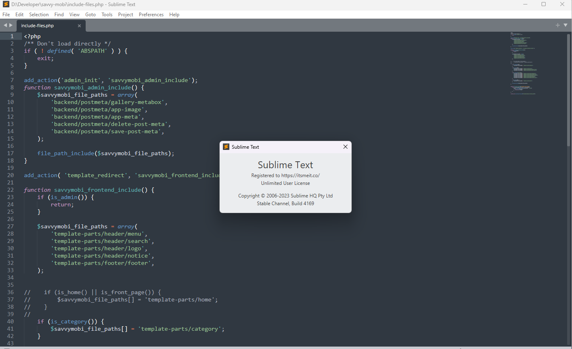572x349 pixels.
Task: Click 'backend/postmeta/app-image' string
Action: pyautogui.click(x=97, y=109)
